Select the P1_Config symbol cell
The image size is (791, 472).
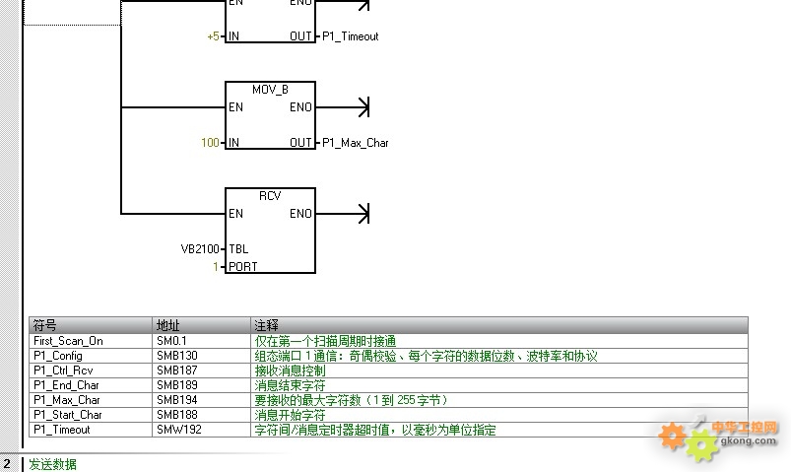(x=91, y=356)
